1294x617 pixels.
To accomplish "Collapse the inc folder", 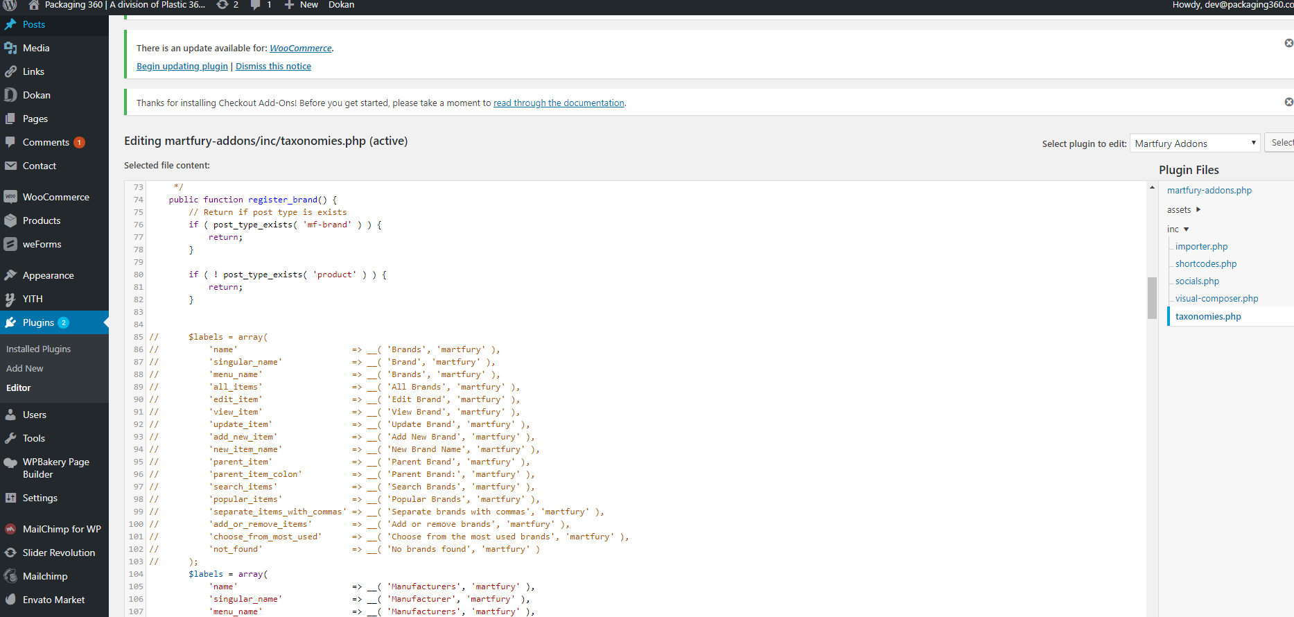I will (1186, 229).
